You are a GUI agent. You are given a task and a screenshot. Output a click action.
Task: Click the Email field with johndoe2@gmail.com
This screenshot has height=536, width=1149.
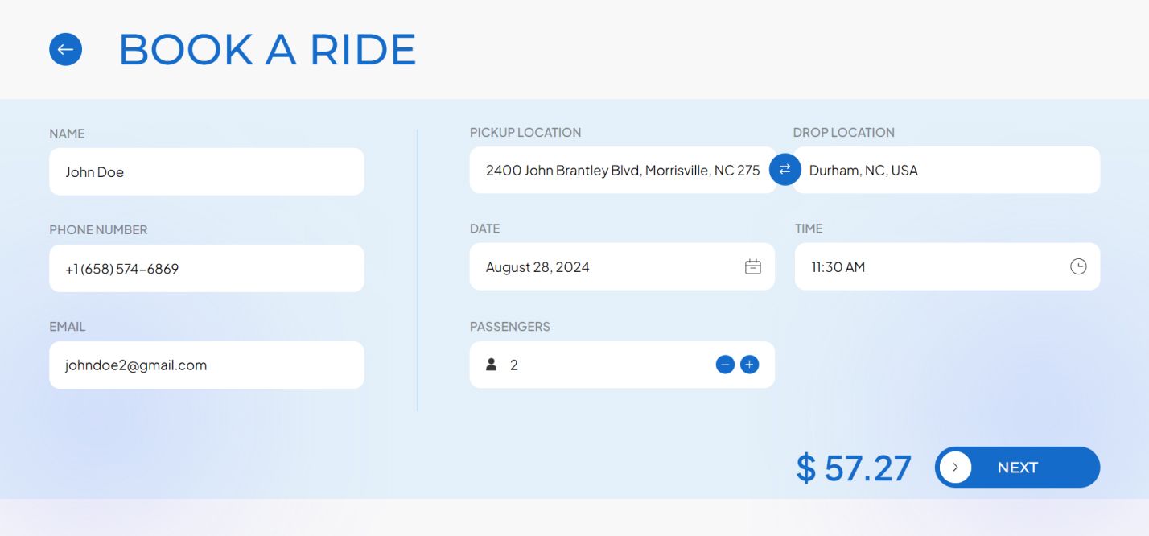206,365
